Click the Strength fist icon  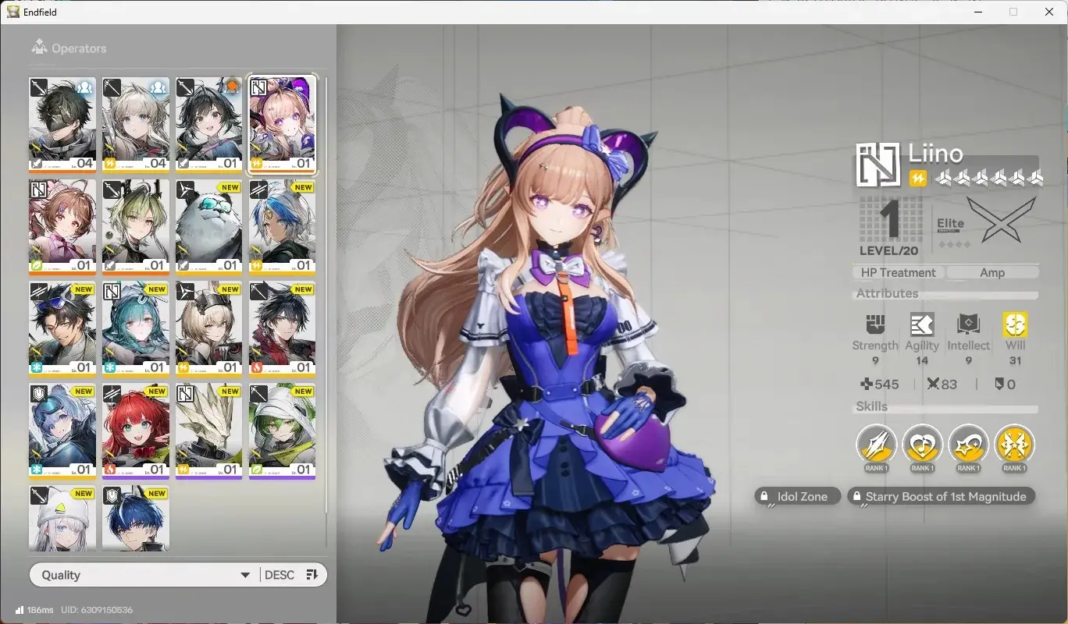875,324
